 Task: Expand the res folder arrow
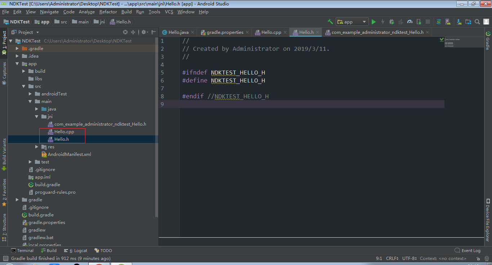pos(37,147)
